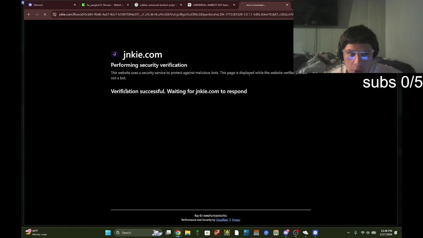
Task: Open File Explorer from taskbar
Action: coord(188,233)
